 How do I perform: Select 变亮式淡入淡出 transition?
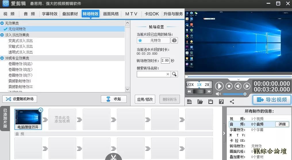pyautogui.click(x=20, y=41)
